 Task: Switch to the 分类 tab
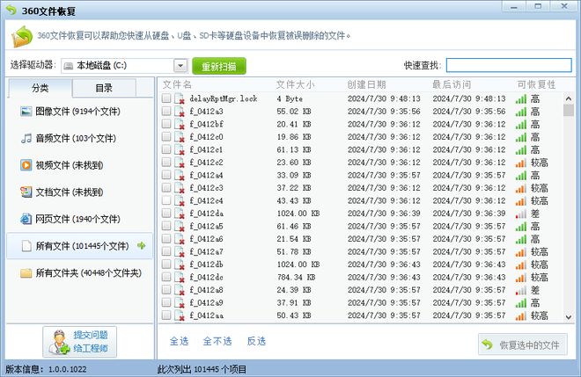coord(40,88)
